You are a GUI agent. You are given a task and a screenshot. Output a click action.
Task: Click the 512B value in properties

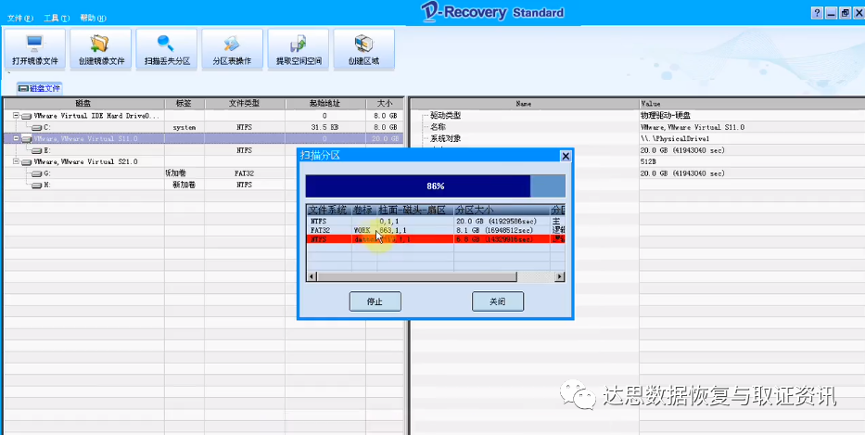pyautogui.click(x=648, y=161)
